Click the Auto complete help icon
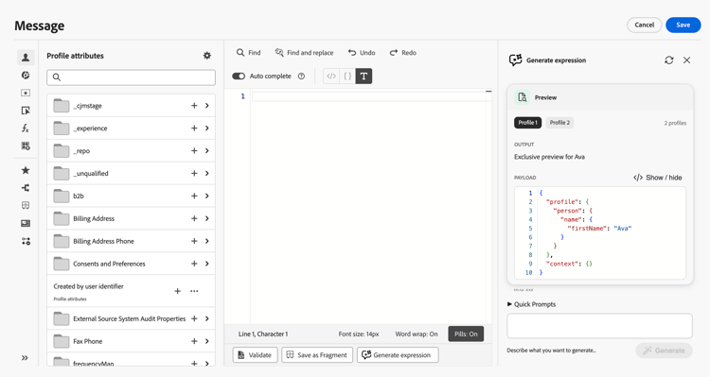The height and width of the screenshot is (377, 710). click(x=301, y=77)
